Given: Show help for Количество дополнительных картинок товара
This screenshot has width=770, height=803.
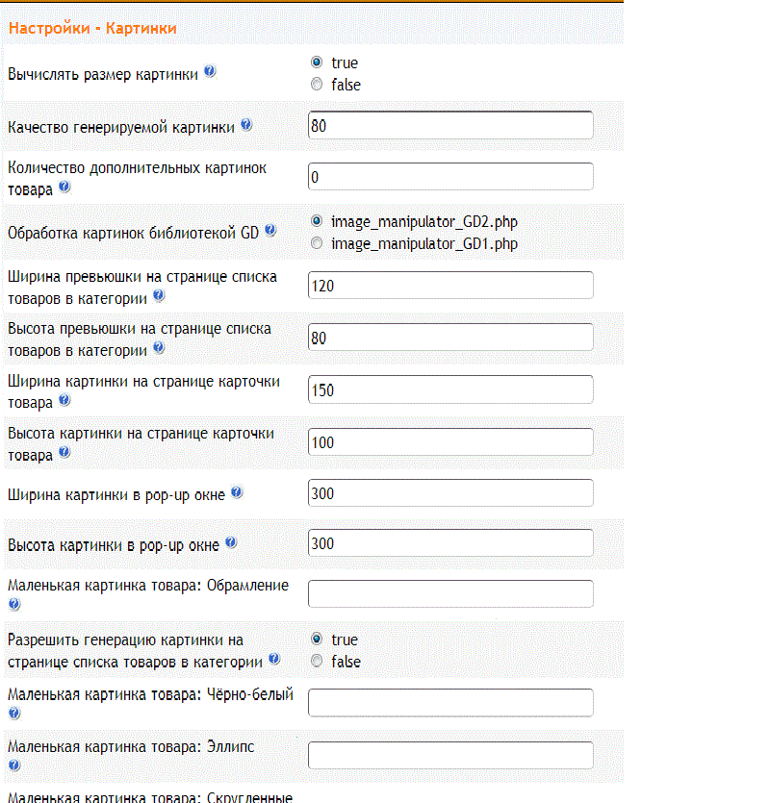Looking at the screenshot, I should (64, 187).
